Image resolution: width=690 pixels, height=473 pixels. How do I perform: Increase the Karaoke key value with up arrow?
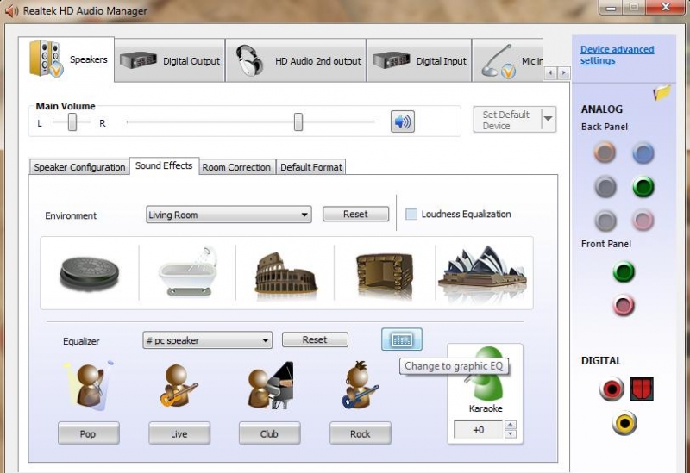click(510, 425)
